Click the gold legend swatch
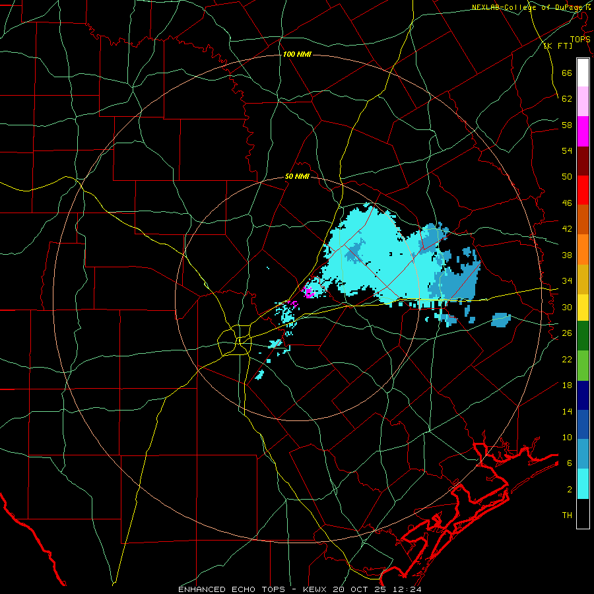 tap(583, 279)
